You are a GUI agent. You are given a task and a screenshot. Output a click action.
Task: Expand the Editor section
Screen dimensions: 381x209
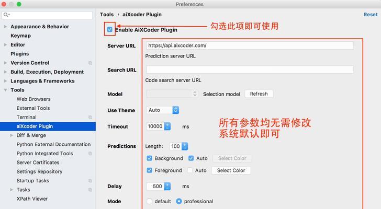5,44
